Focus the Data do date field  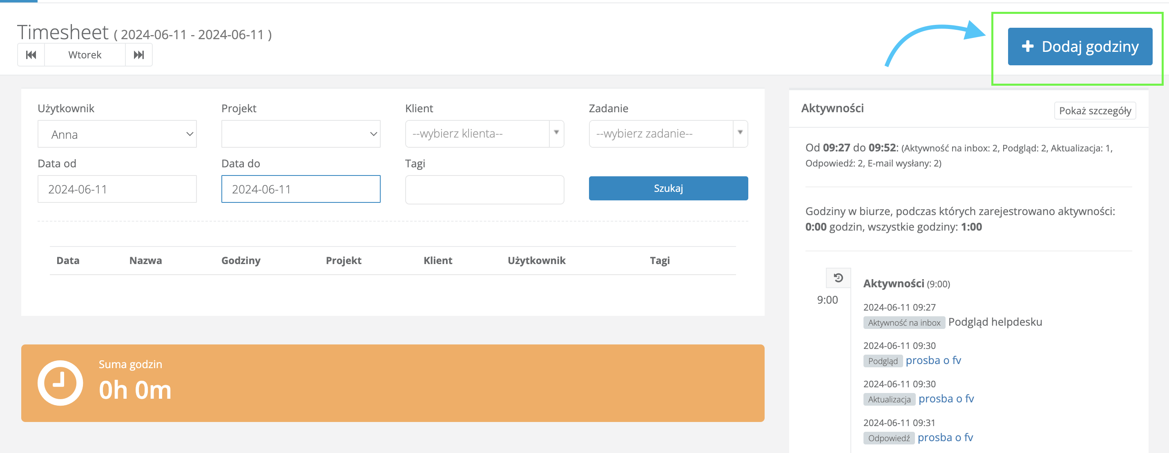click(x=301, y=189)
